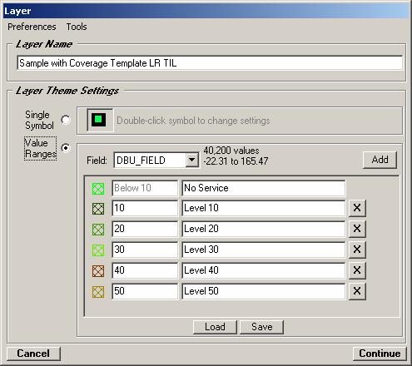This screenshot has height=366, width=412.
Task: Open the Tools menu
Action: (x=77, y=27)
